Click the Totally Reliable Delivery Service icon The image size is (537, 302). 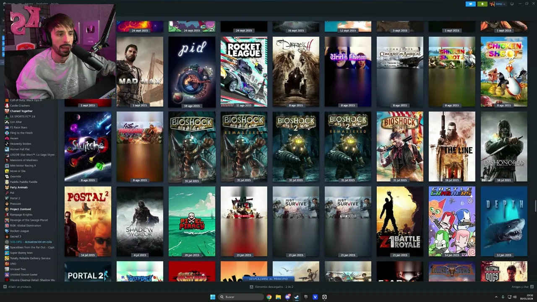(7, 258)
